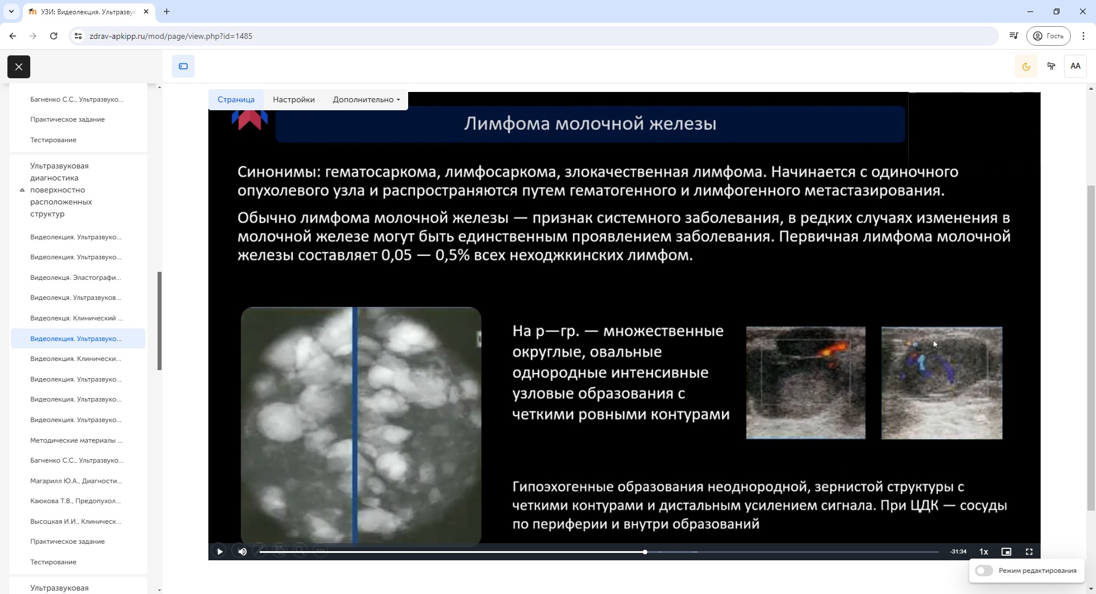Enable picture-in-picture for the video

[x=1006, y=552]
